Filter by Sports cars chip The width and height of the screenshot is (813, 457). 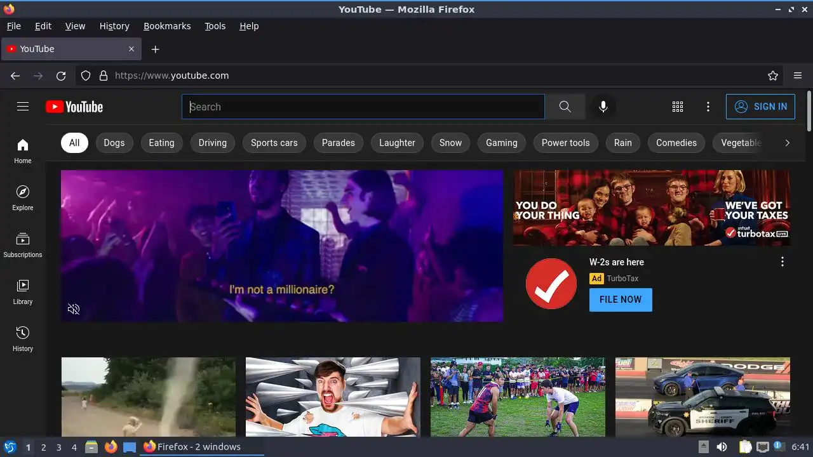274,143
